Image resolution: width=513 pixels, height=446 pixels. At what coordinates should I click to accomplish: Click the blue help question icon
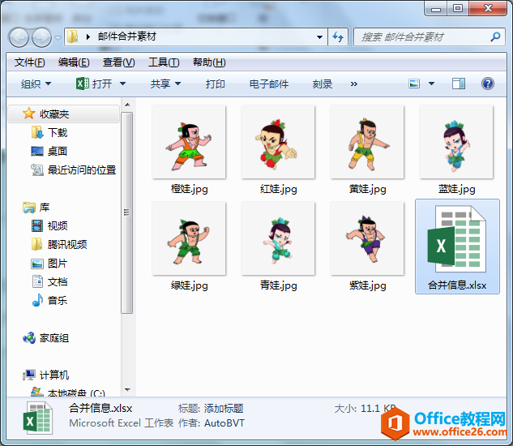click(x=488, y=84)
